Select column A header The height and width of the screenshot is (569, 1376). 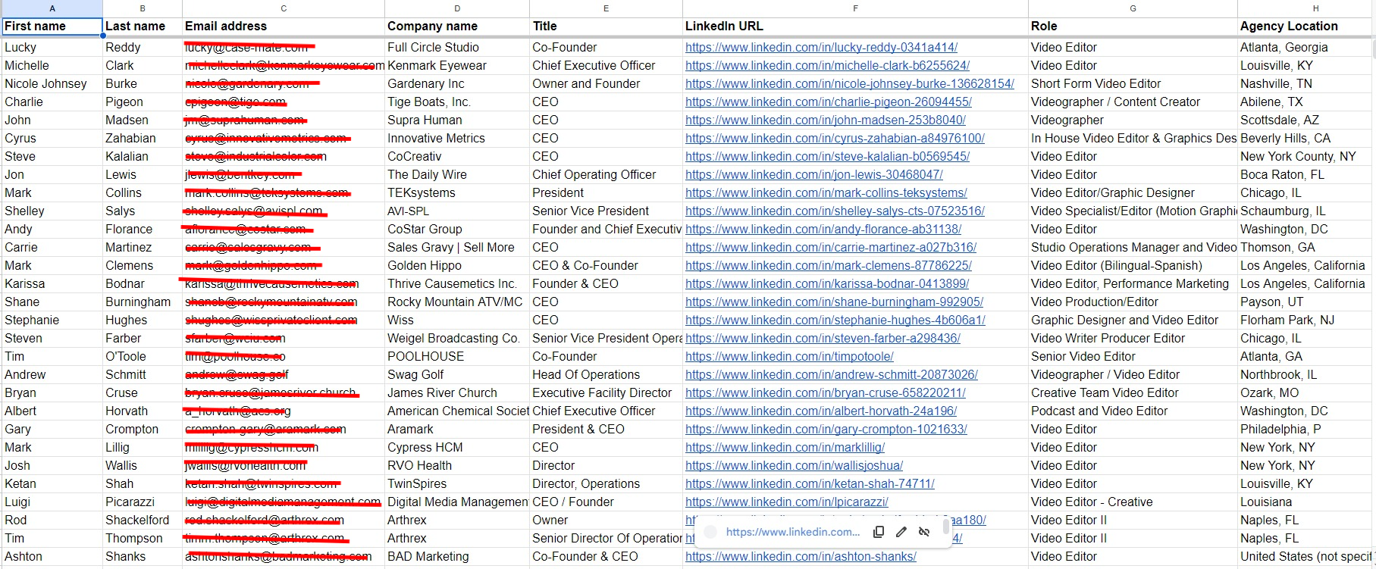point(52,8)
